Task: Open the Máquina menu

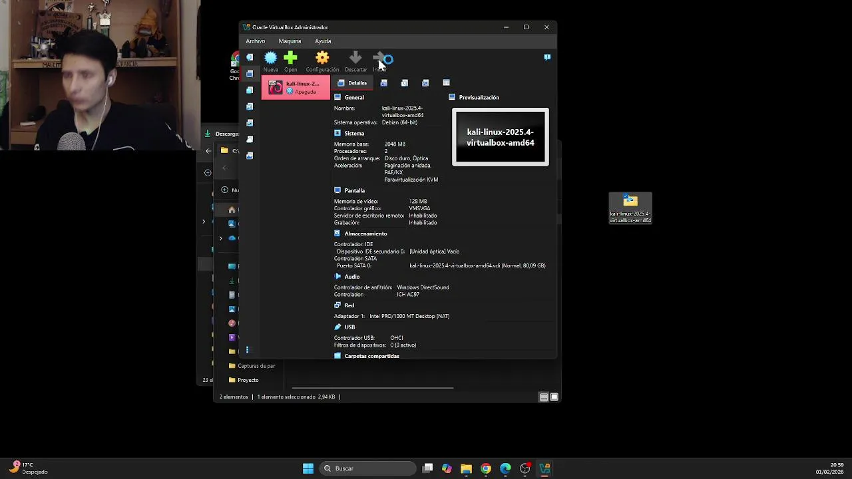Action: coord(290,41)
